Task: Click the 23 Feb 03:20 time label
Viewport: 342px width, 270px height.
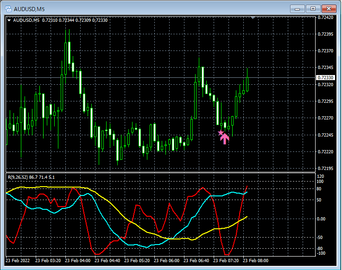Action: pyautogui.click(x=48, y=261)
